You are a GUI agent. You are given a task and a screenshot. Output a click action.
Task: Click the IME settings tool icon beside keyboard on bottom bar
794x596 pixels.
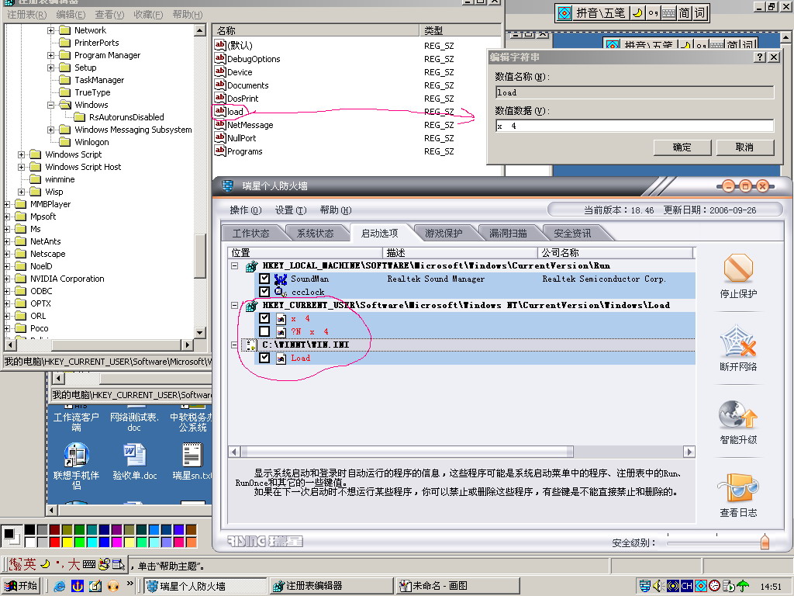pos(105,564)
